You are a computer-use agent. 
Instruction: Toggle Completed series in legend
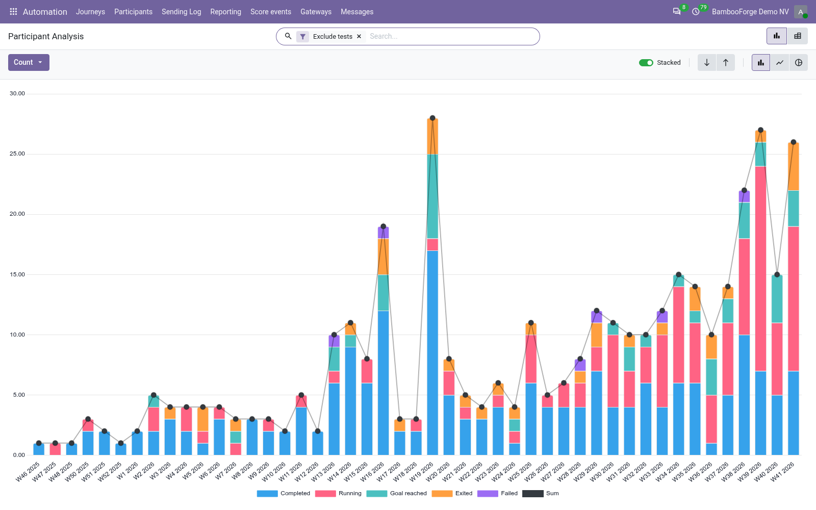(x=284, y=493)
